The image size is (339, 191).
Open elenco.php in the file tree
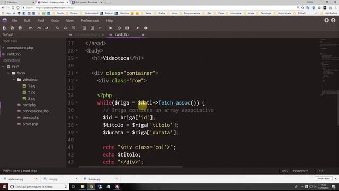(31, 118)
